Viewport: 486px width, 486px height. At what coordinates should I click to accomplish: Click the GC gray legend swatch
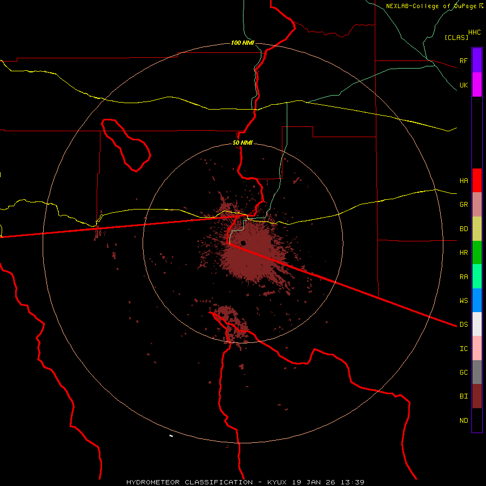pyautogui.click(x=477, y=372)
